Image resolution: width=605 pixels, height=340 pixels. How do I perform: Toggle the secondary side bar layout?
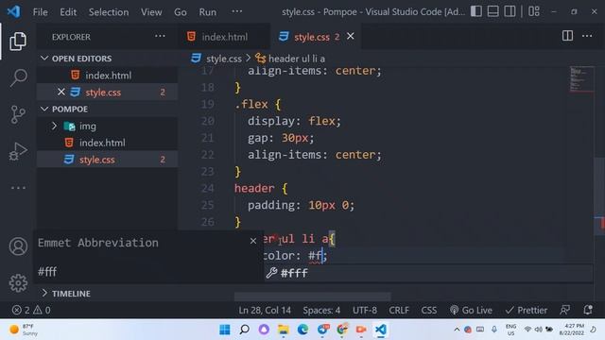click(510, 11)
